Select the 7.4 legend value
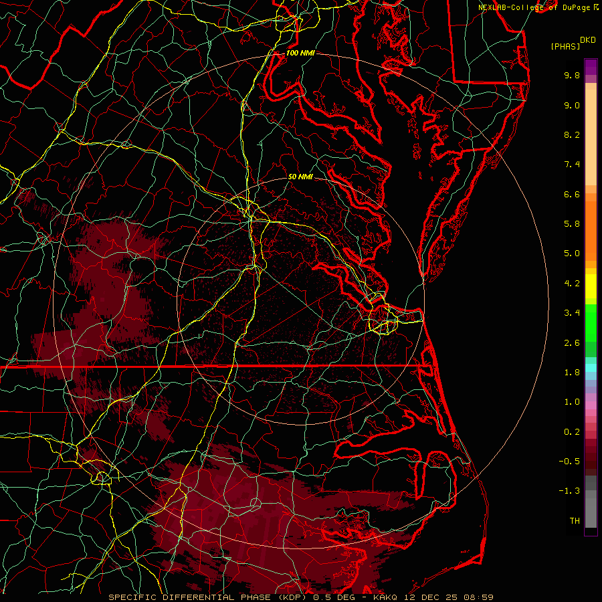 572,165
